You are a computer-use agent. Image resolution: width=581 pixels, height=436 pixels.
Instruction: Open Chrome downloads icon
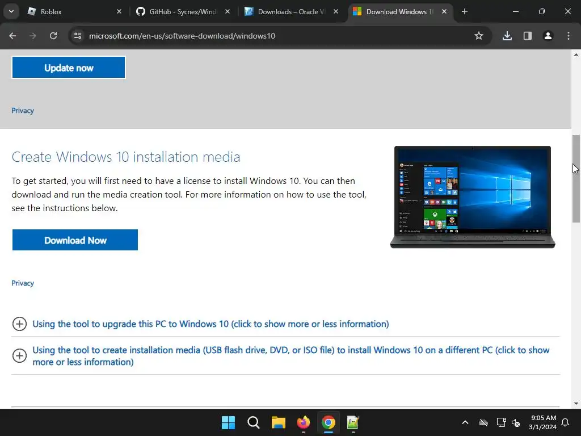[507, 36]
